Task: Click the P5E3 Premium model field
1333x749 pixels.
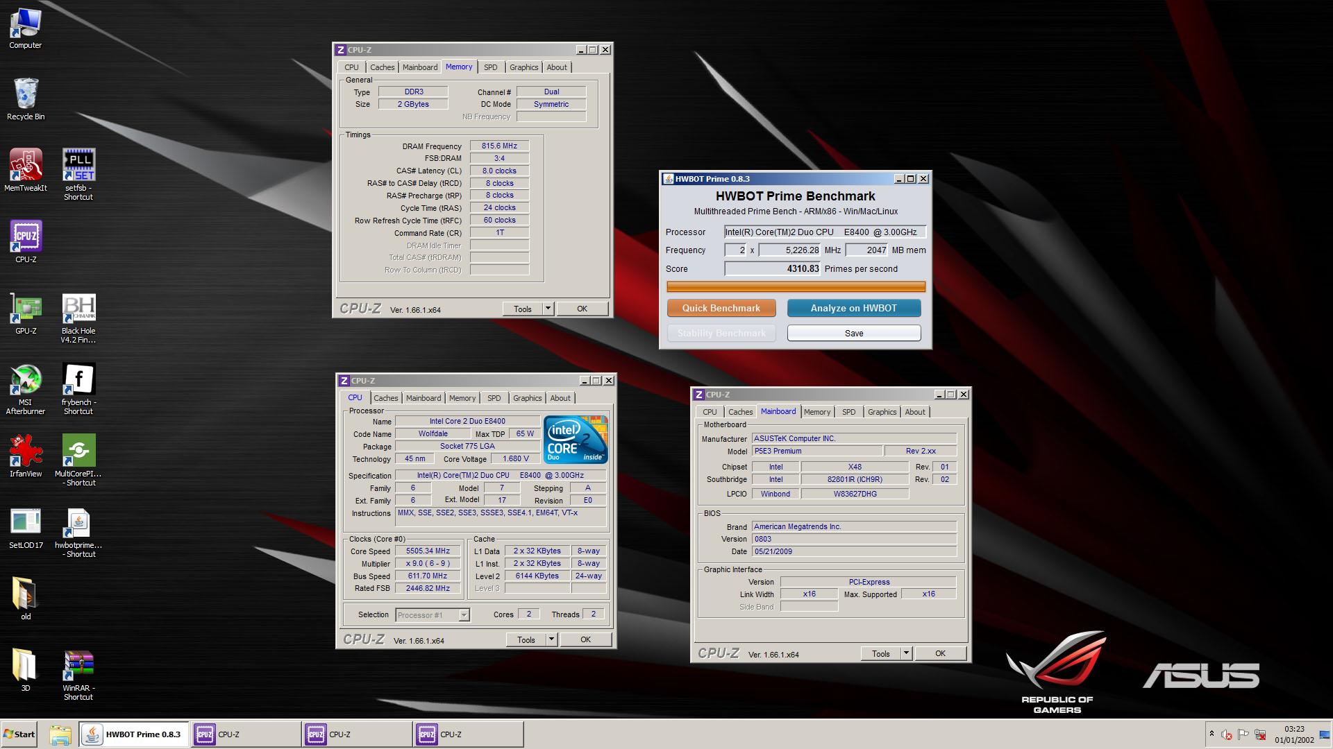Action: point(816,451)
